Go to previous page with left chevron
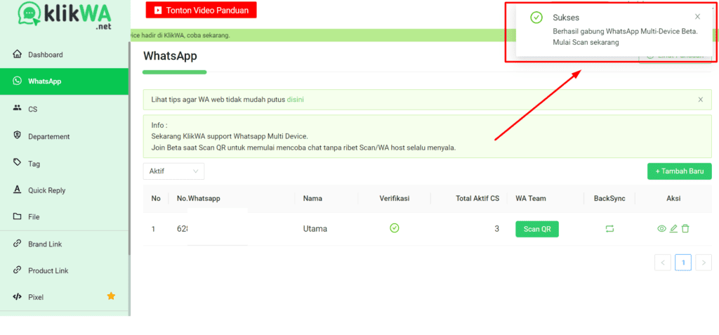The image size is (719, 335). click(x=662, y=263)
